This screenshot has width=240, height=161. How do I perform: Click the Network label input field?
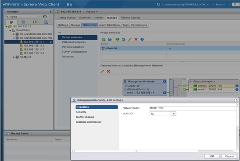pos(193,108)
